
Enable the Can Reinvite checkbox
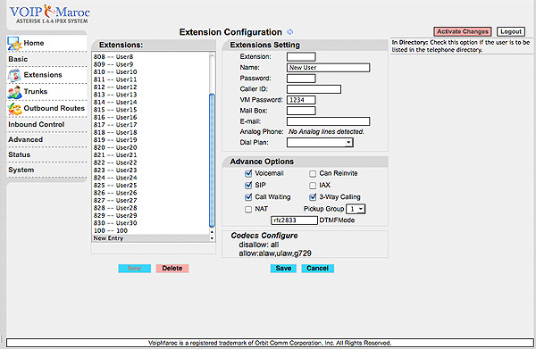313,174
